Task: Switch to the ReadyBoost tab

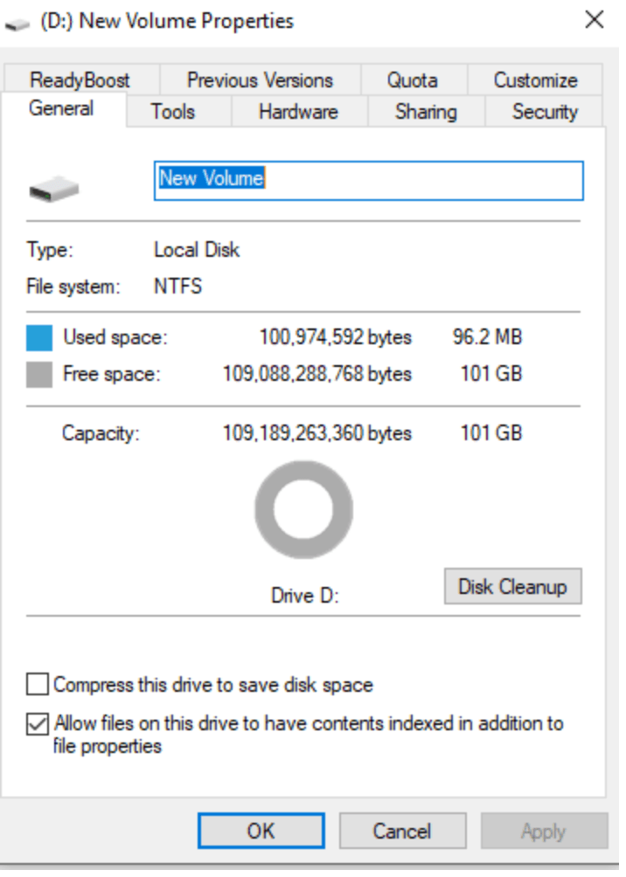Action: click(80, 80)
